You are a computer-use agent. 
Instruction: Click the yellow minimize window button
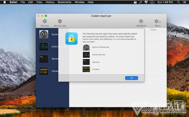tap(42, 16)
